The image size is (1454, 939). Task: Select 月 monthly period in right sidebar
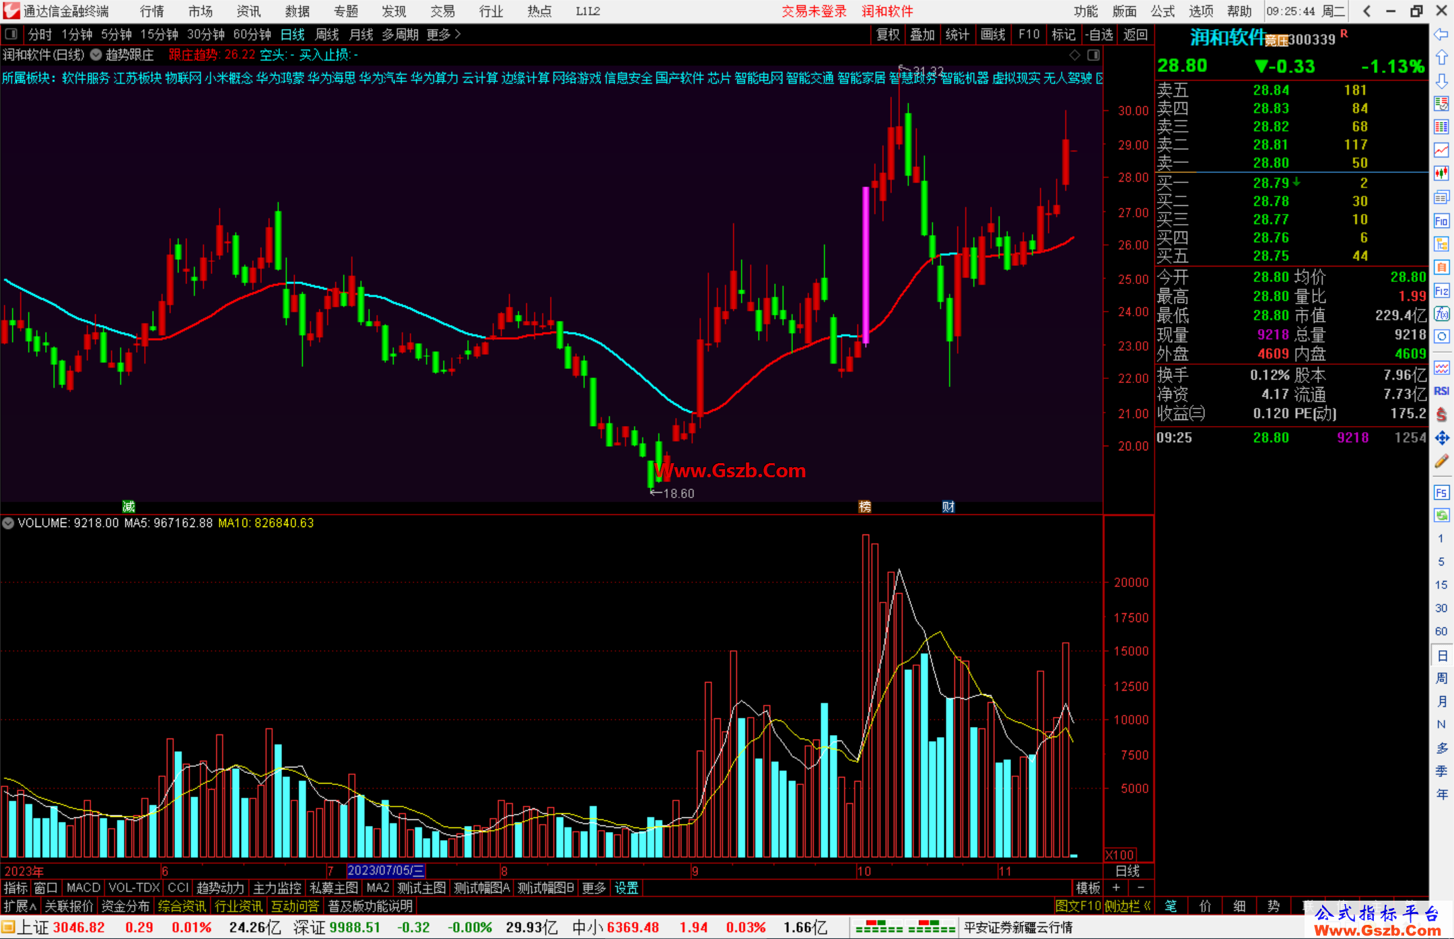[x=1442, y=701]
